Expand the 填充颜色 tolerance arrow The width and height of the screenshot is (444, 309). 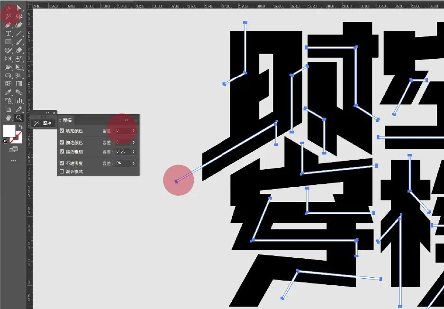click(x=134, y=130)
